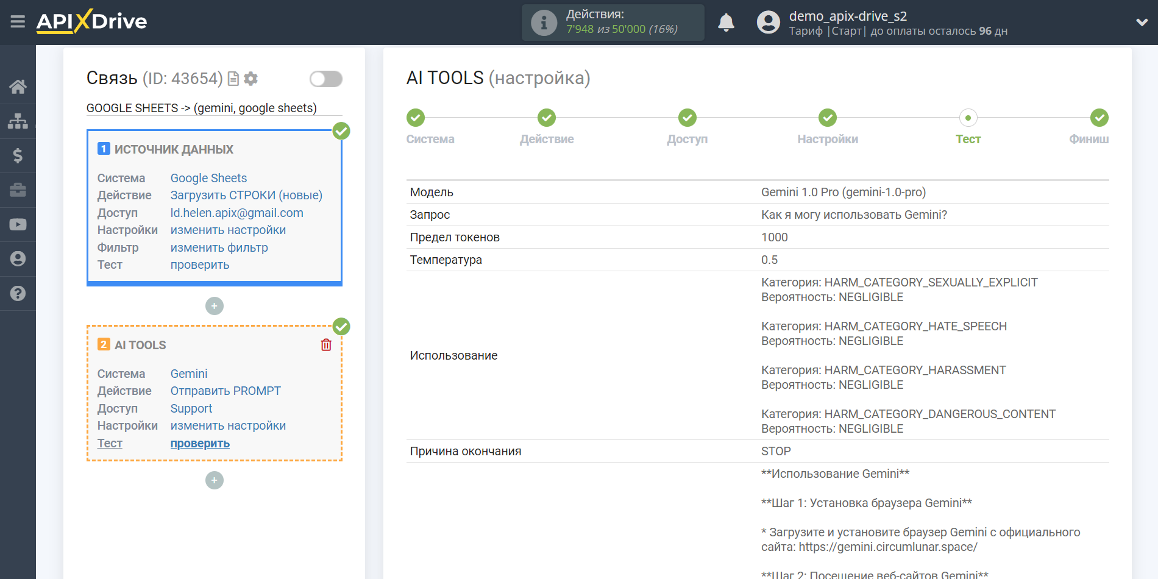Click the connection document icon
This screenshot has height=579, width=1158.
click(x=233, y=79)
